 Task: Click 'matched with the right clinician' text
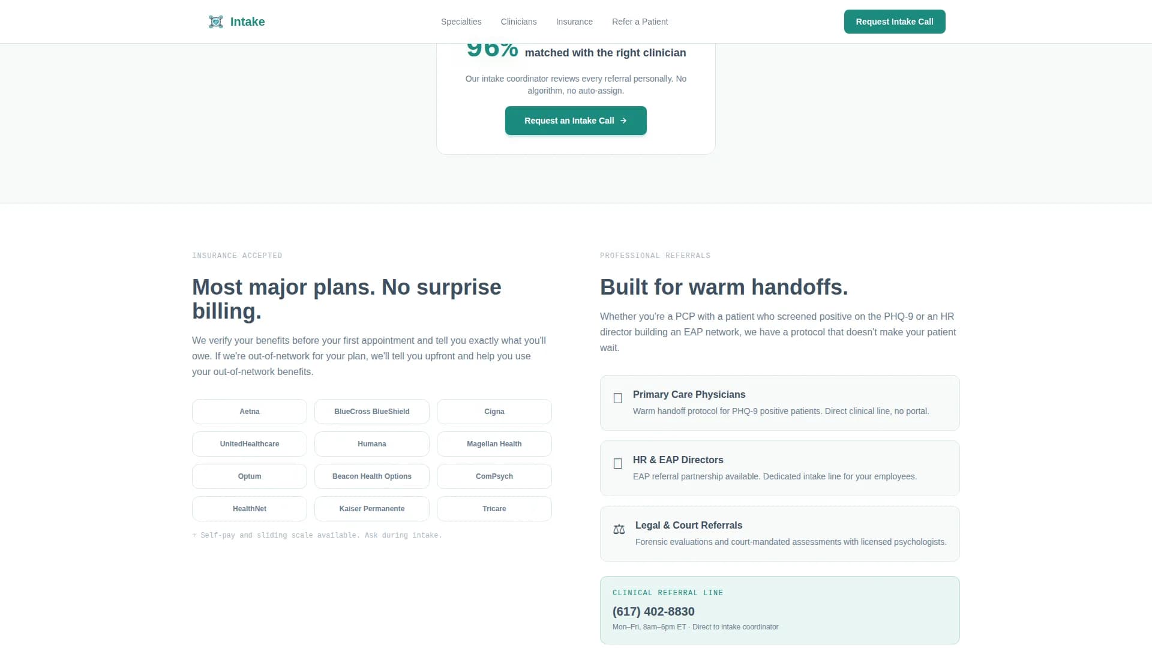click(605, 53)
